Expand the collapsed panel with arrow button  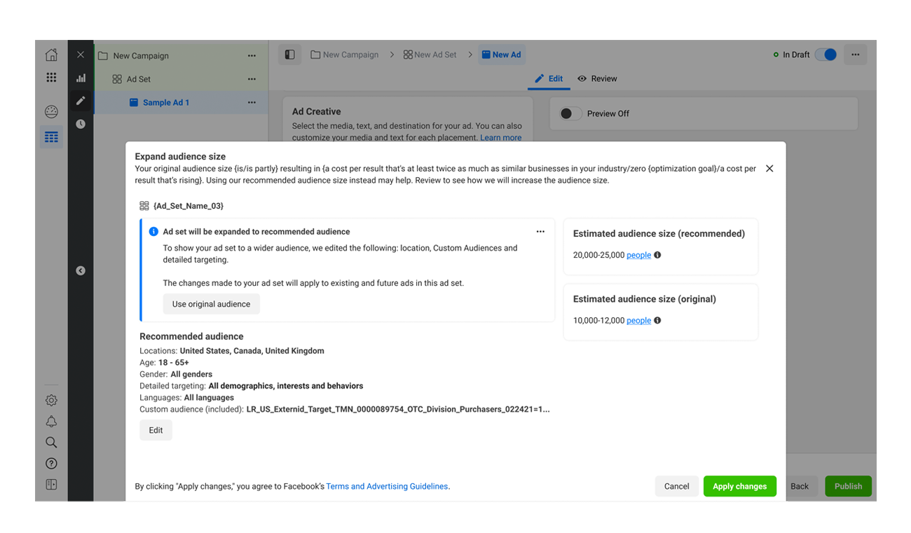tap(81, 270)
